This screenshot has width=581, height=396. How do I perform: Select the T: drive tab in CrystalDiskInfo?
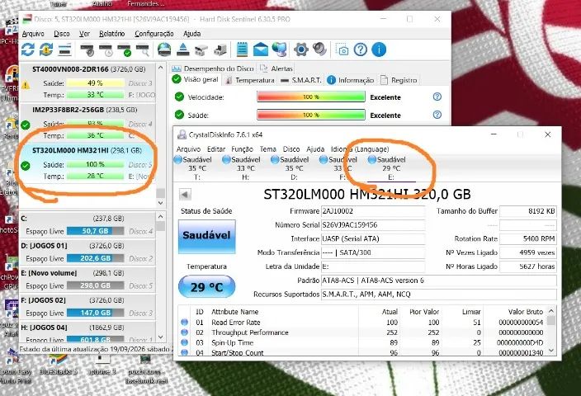[x=197, y=167]
